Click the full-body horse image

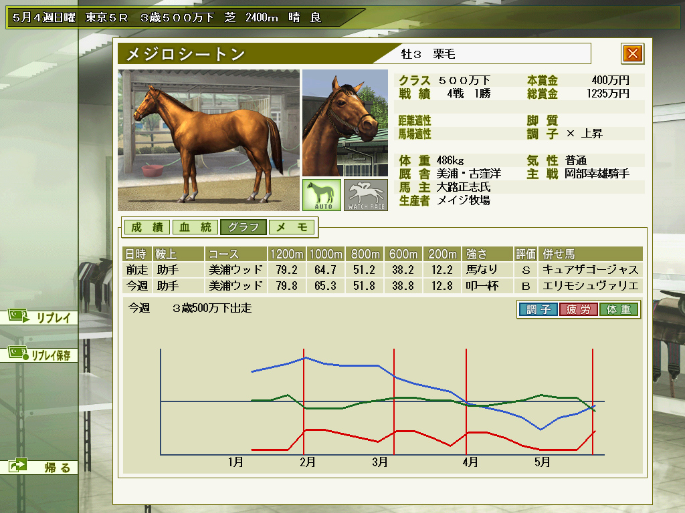(x=209, y=140)
